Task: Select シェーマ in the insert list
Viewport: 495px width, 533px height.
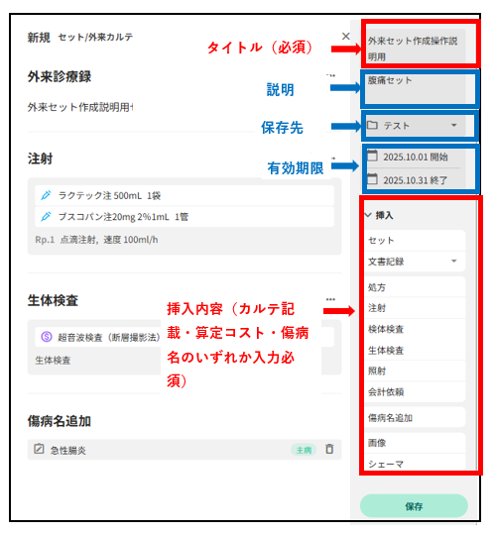Action: click(x=415, y=464)
